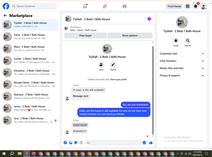Screen dimensions: 212x157
Task: Open Janira - 2 Beds 1 Bath House chat
Action: [30, 108]
